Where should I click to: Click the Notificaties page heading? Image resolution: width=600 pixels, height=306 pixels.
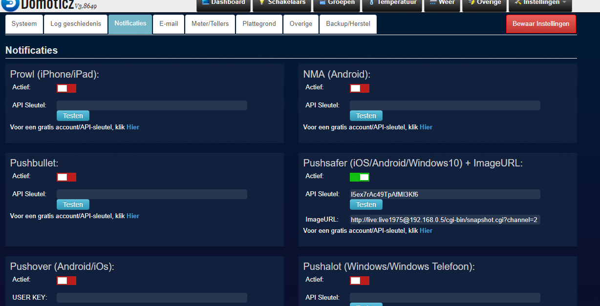32,50
